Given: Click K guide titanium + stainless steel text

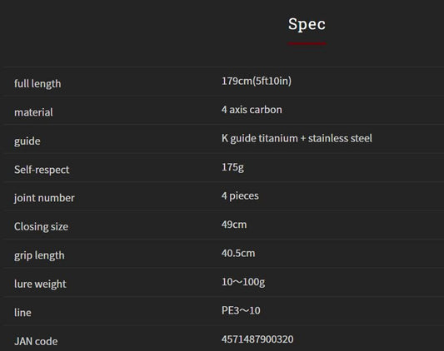Looking at the screenshot, I should [x=297, y=139].
